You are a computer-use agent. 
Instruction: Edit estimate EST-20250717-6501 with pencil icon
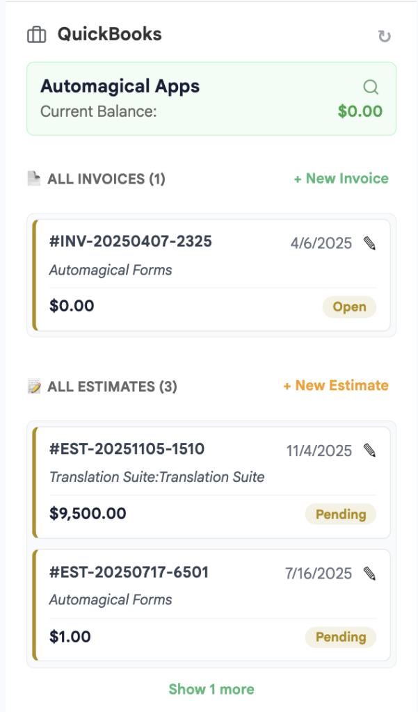[370, 574]
